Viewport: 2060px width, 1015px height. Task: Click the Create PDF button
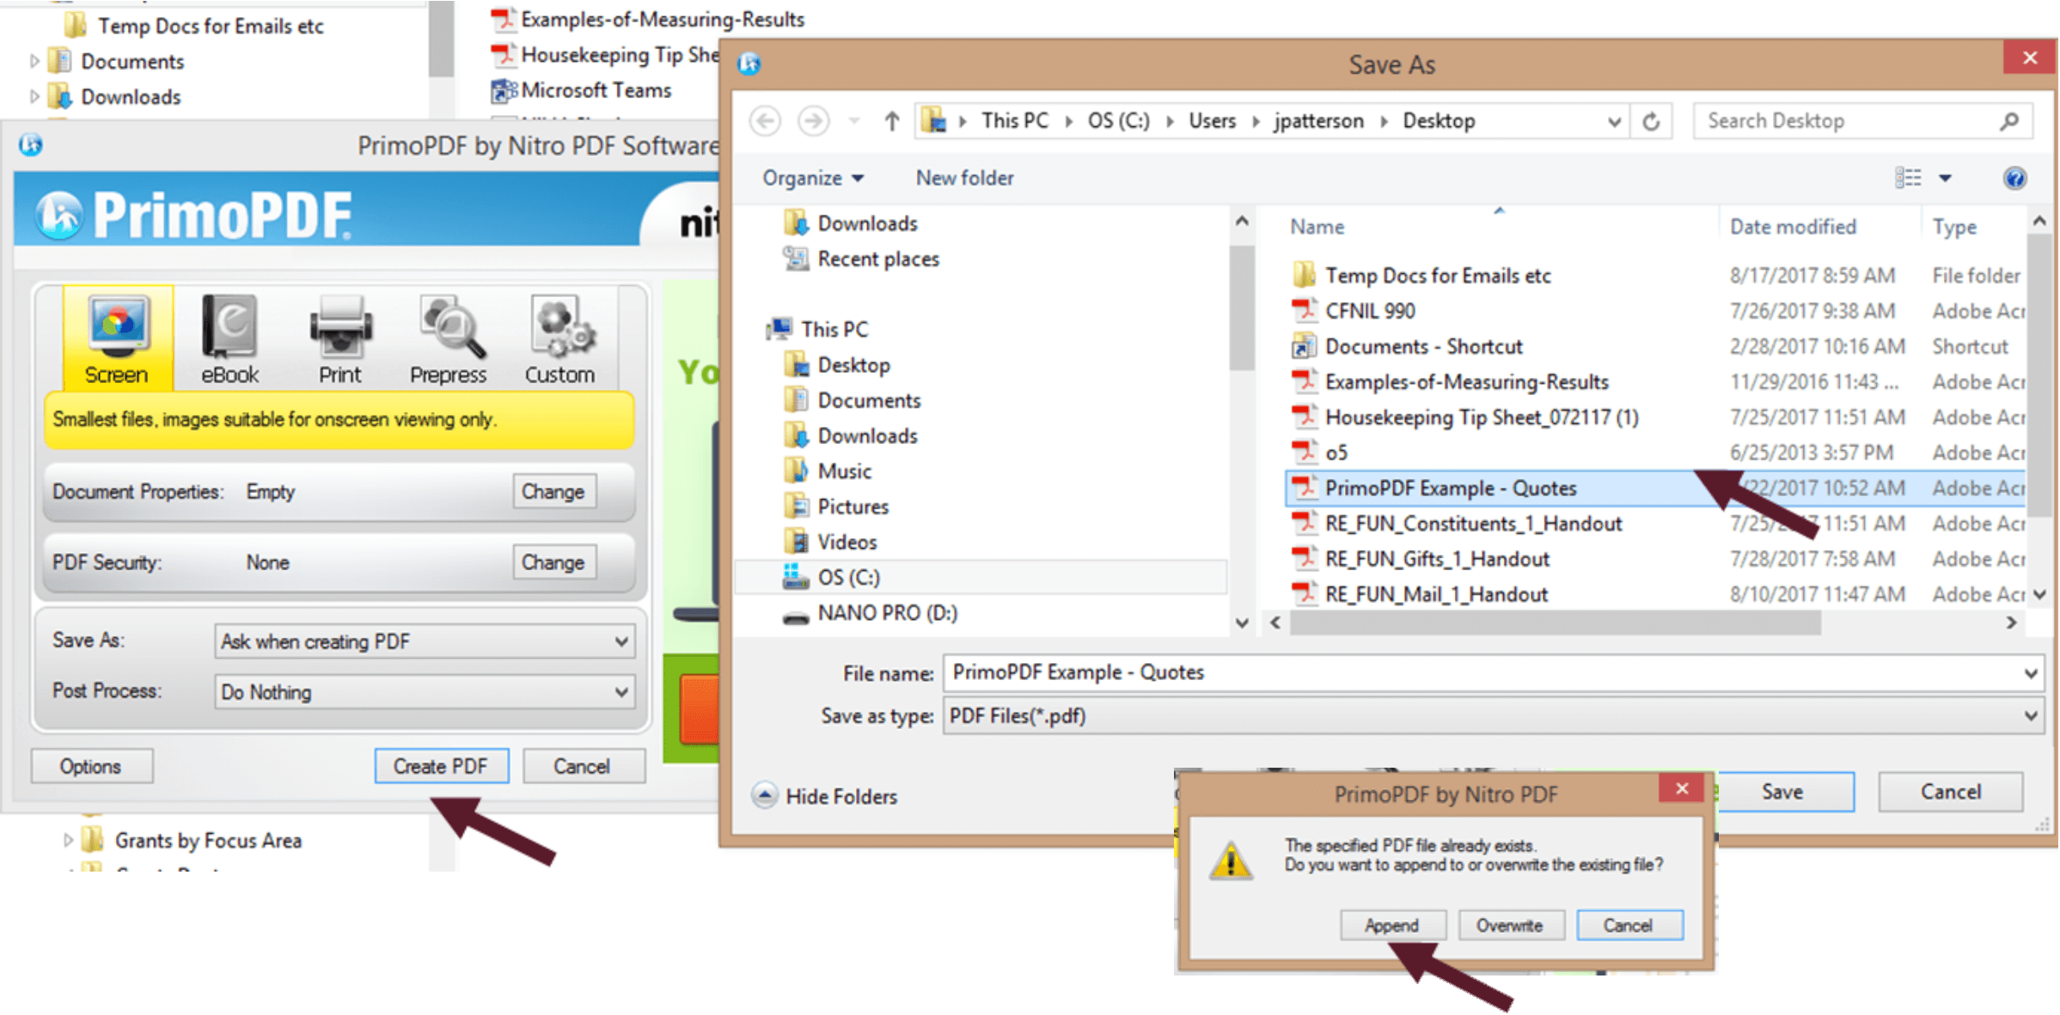437,765
